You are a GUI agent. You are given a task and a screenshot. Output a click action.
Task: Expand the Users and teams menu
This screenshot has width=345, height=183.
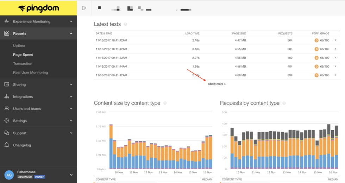point(71,109)
